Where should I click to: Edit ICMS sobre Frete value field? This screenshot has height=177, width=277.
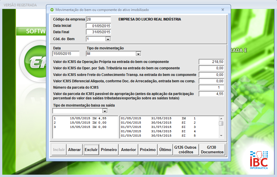pos(211,75)
